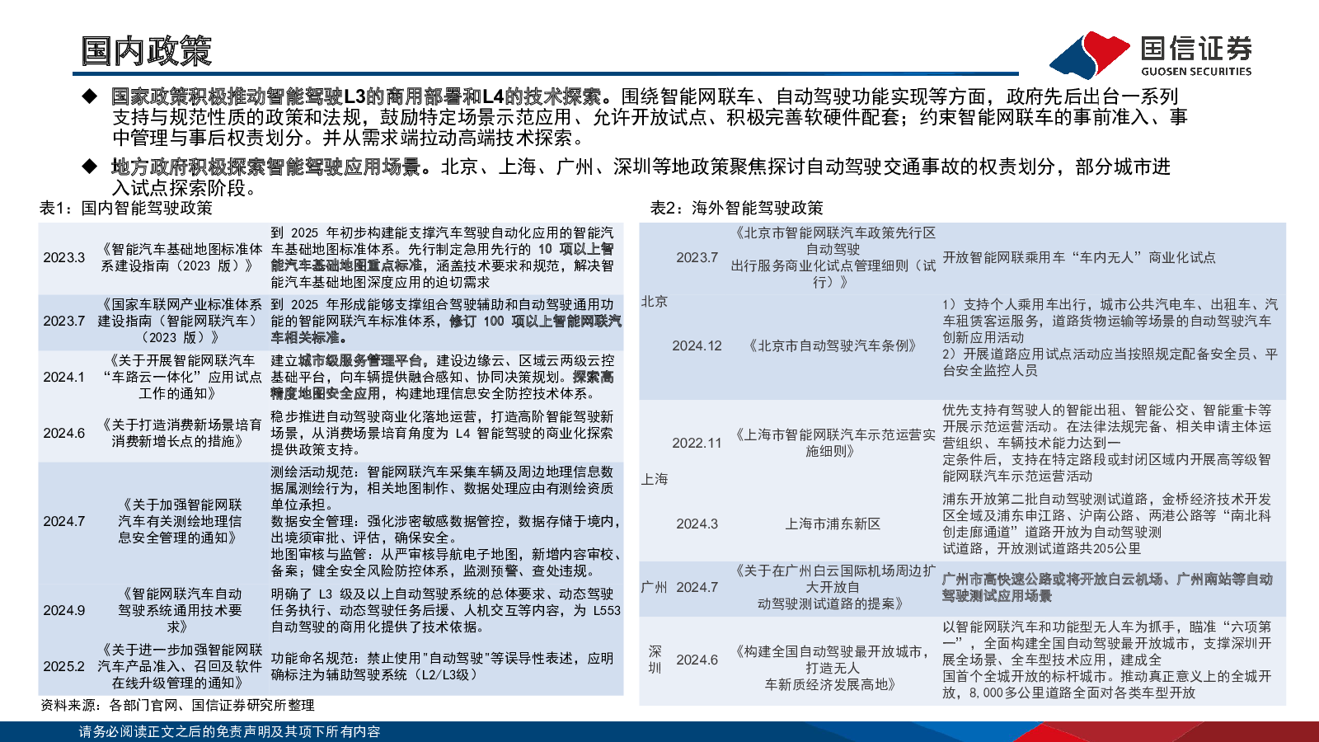Click the 上海 city label in table 2

click(655, 479)
